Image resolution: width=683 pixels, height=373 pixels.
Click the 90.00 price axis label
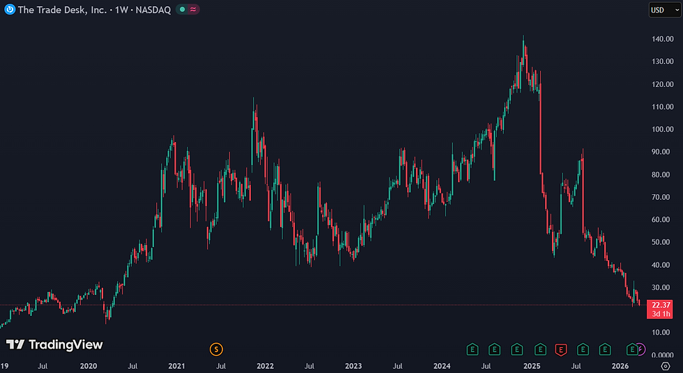tap(661, 152)
